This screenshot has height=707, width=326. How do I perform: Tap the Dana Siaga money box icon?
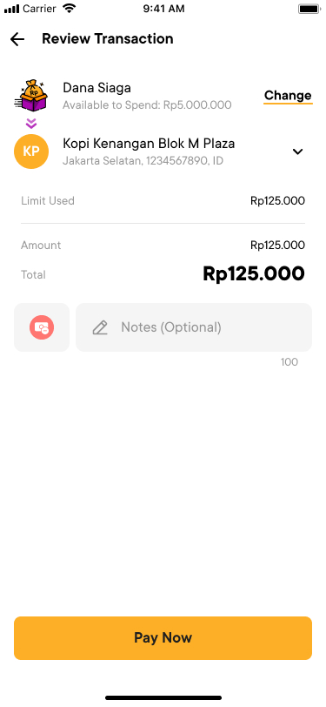[x=31, y=96]
